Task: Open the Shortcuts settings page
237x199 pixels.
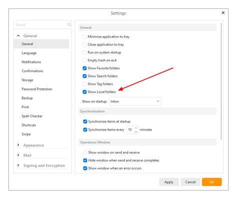Action: (28, 125)
